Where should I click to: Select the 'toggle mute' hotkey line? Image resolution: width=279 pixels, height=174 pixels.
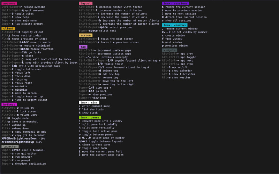point(15,118)
